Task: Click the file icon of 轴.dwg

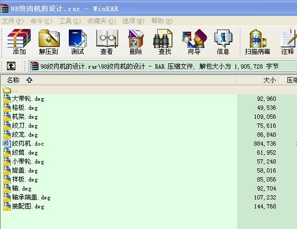Action: [x=7, y=188]
